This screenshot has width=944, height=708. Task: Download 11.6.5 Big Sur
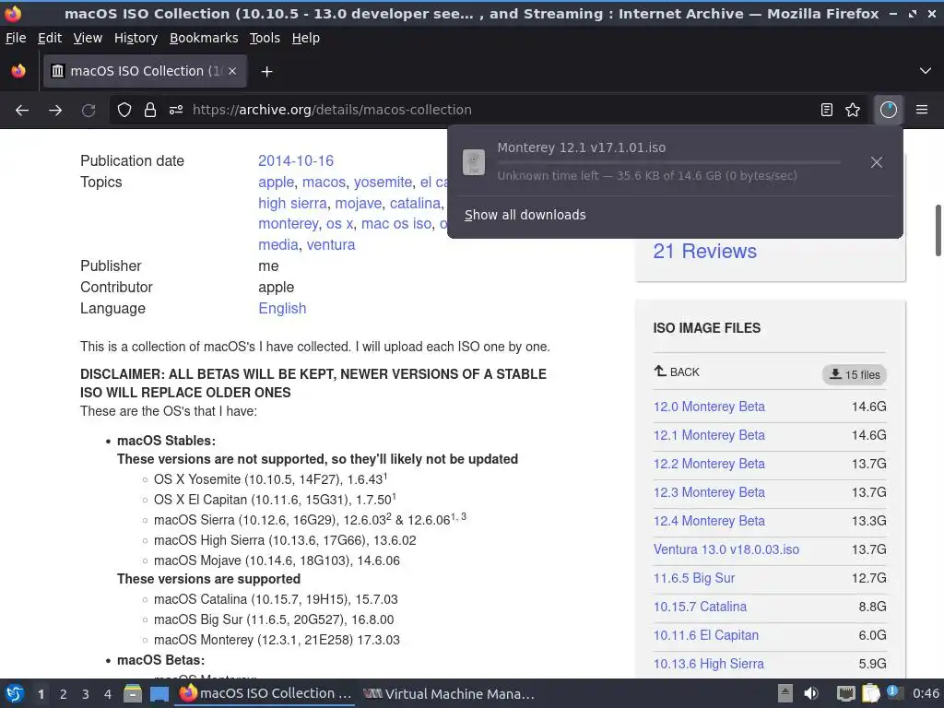[x=694, y=578]
